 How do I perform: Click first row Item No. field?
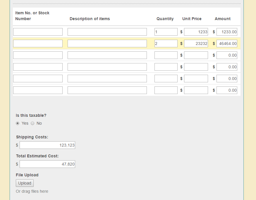(38, 32)
